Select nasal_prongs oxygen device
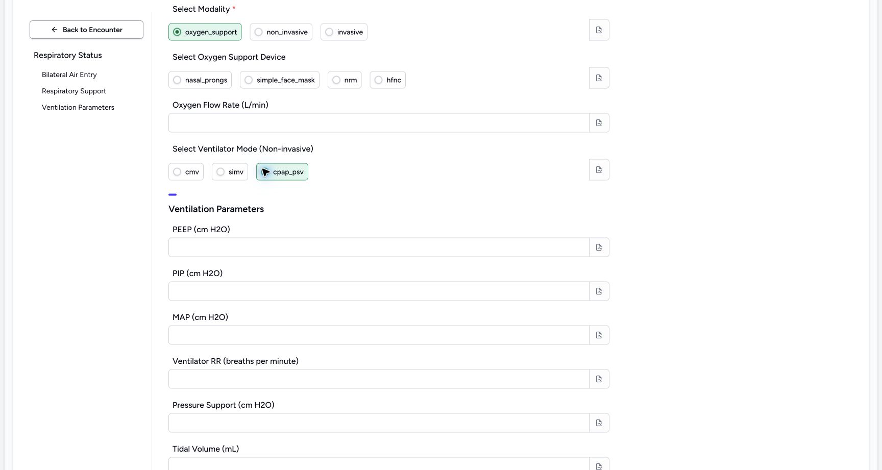Screen dimensions: 882x470 click(200, 80)
